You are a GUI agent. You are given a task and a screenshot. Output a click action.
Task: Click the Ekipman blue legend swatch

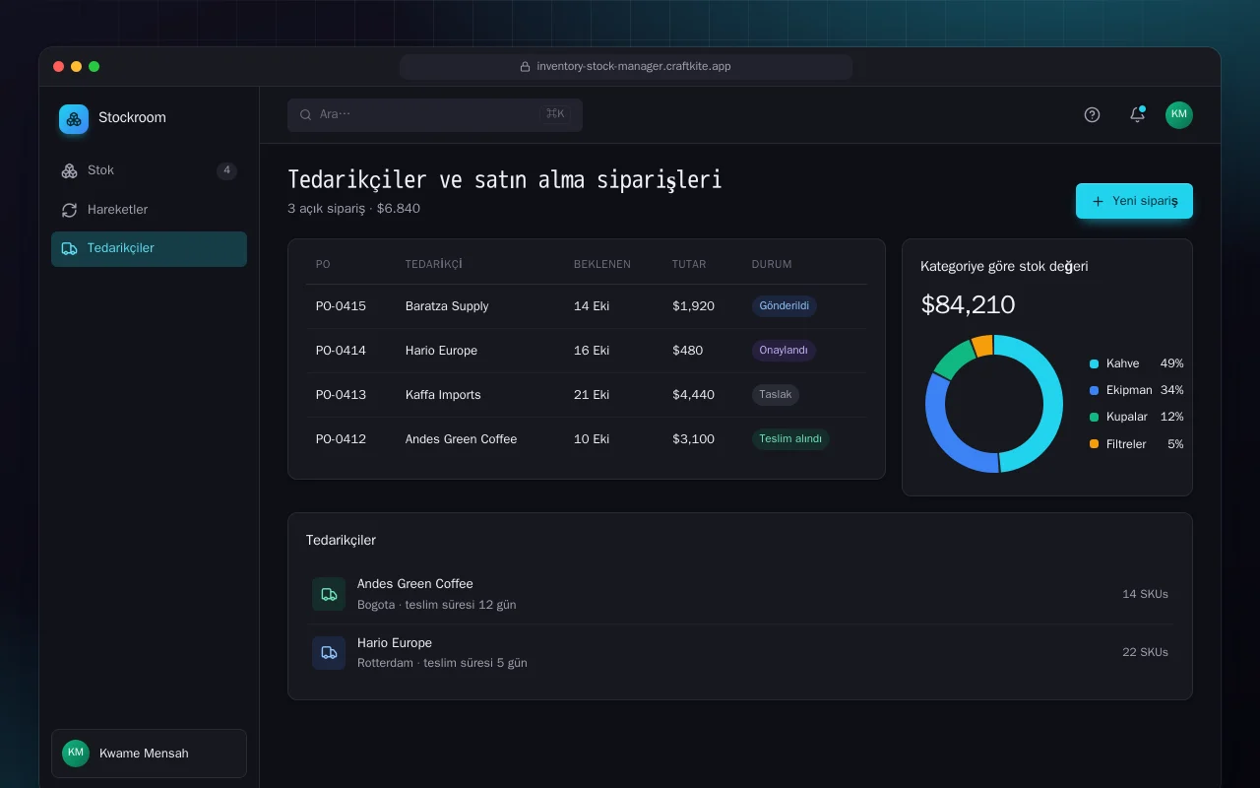pos(1094,390)
